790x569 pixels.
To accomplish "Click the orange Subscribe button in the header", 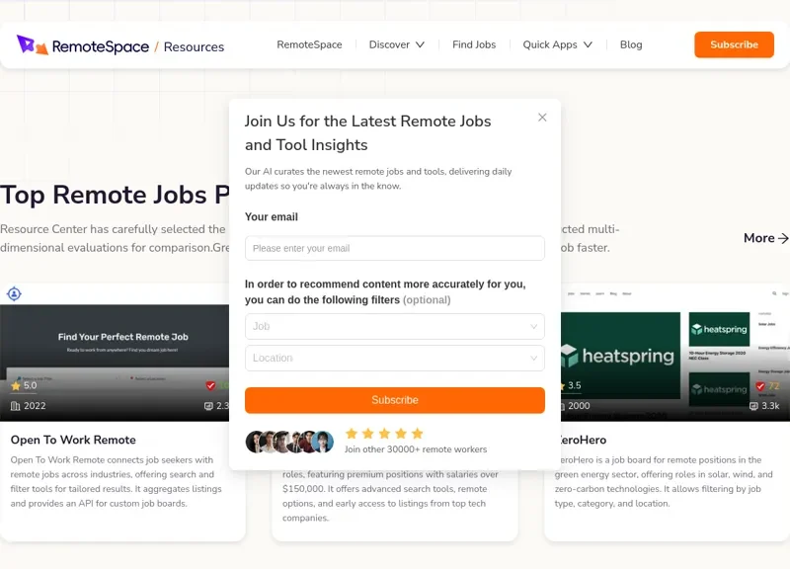I will point(734,44).
